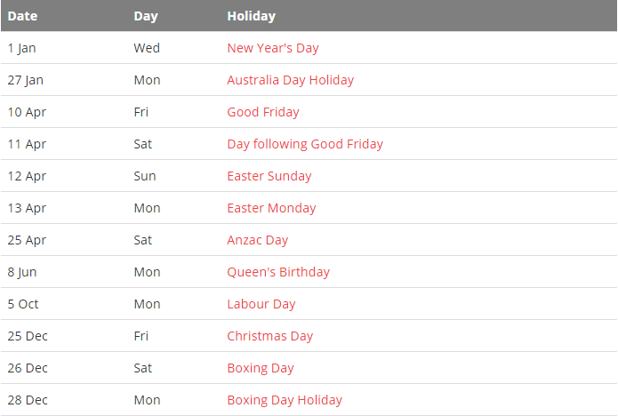Open the Anzac Day link
The image size is (618, 416).
pos(257,240)
